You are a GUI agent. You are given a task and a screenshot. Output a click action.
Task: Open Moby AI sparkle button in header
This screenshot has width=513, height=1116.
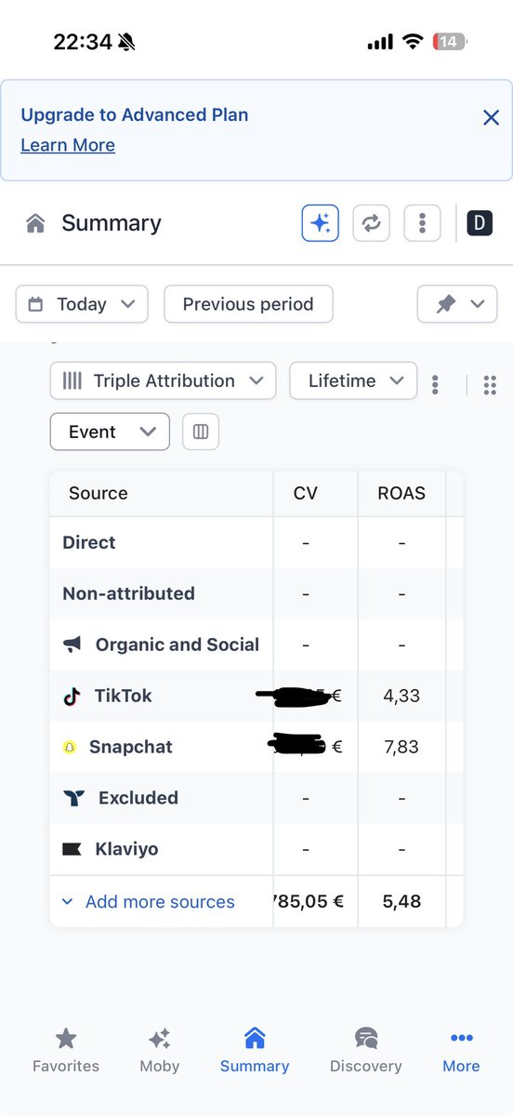click(x=320, y=223)
